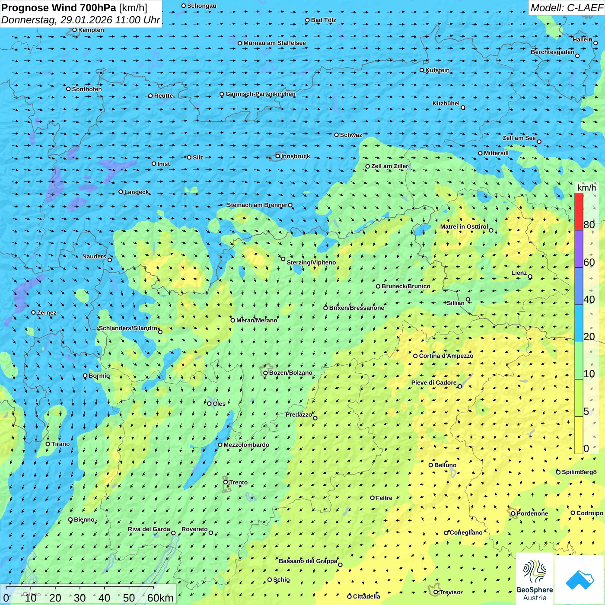
Task: Click the 'Nauders' label
Action: pyautogui.click(x=94, y=256)
